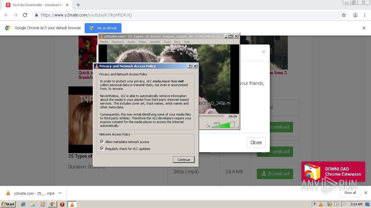Click Continue in the privacy dialog
Viewport: 371px width, 208px height.
184,160
